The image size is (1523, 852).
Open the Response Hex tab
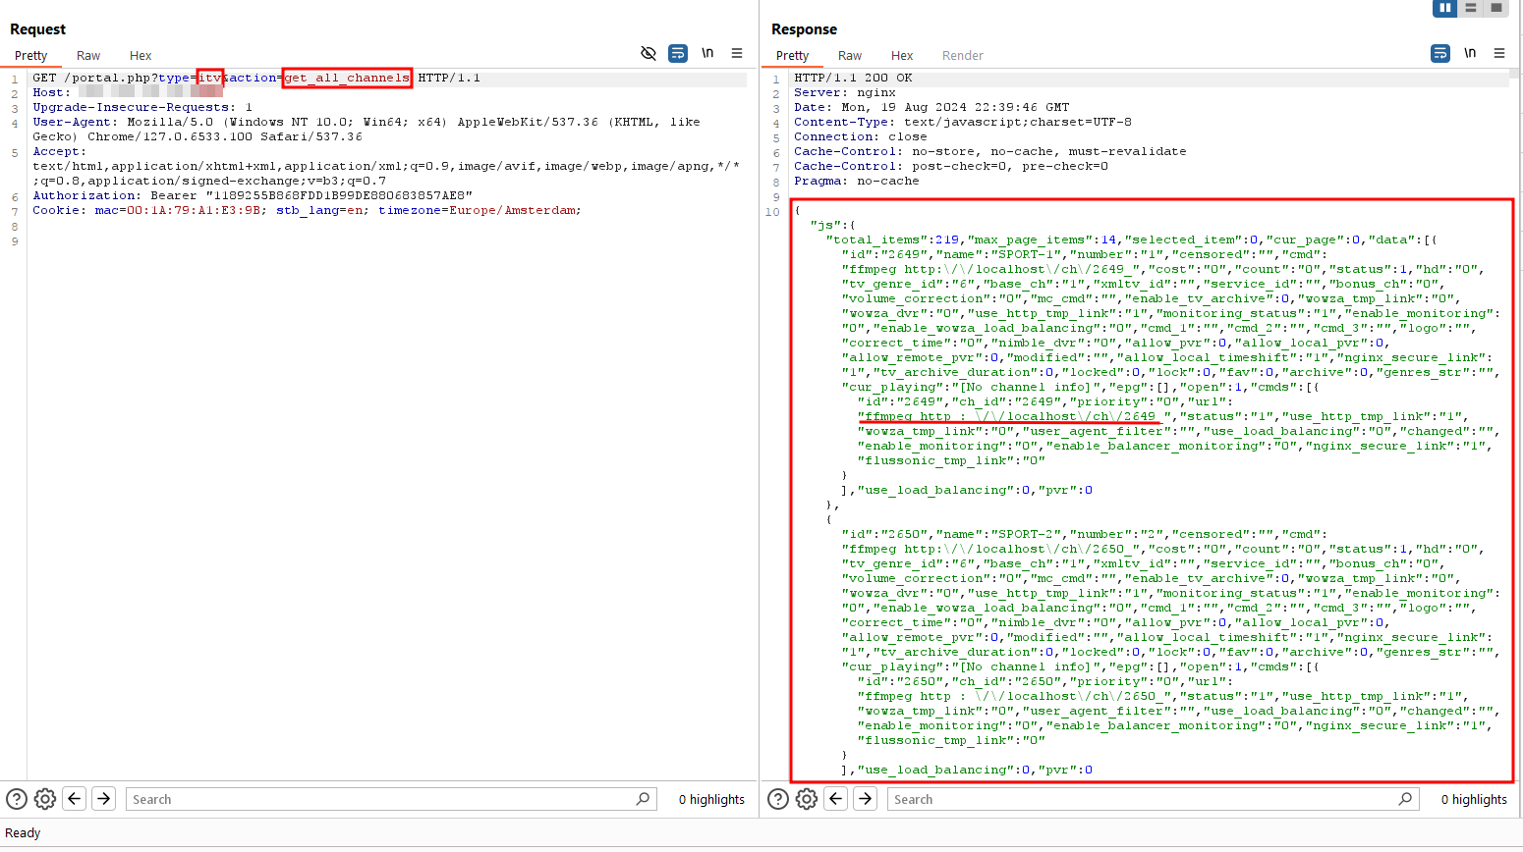(902, 56)
